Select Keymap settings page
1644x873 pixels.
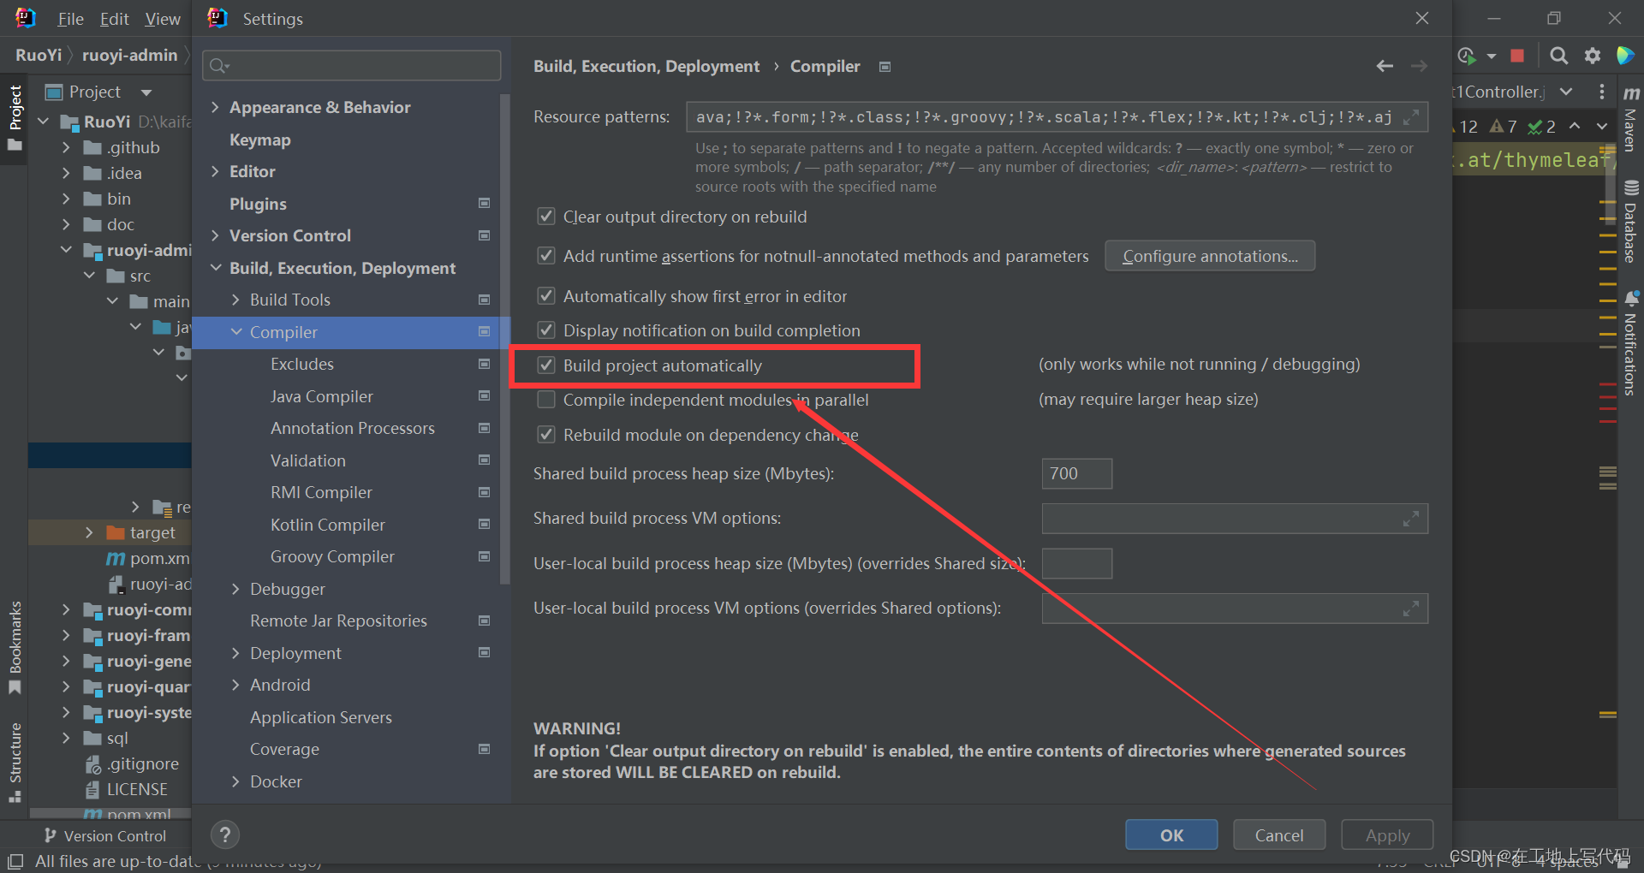pos(260,140)
